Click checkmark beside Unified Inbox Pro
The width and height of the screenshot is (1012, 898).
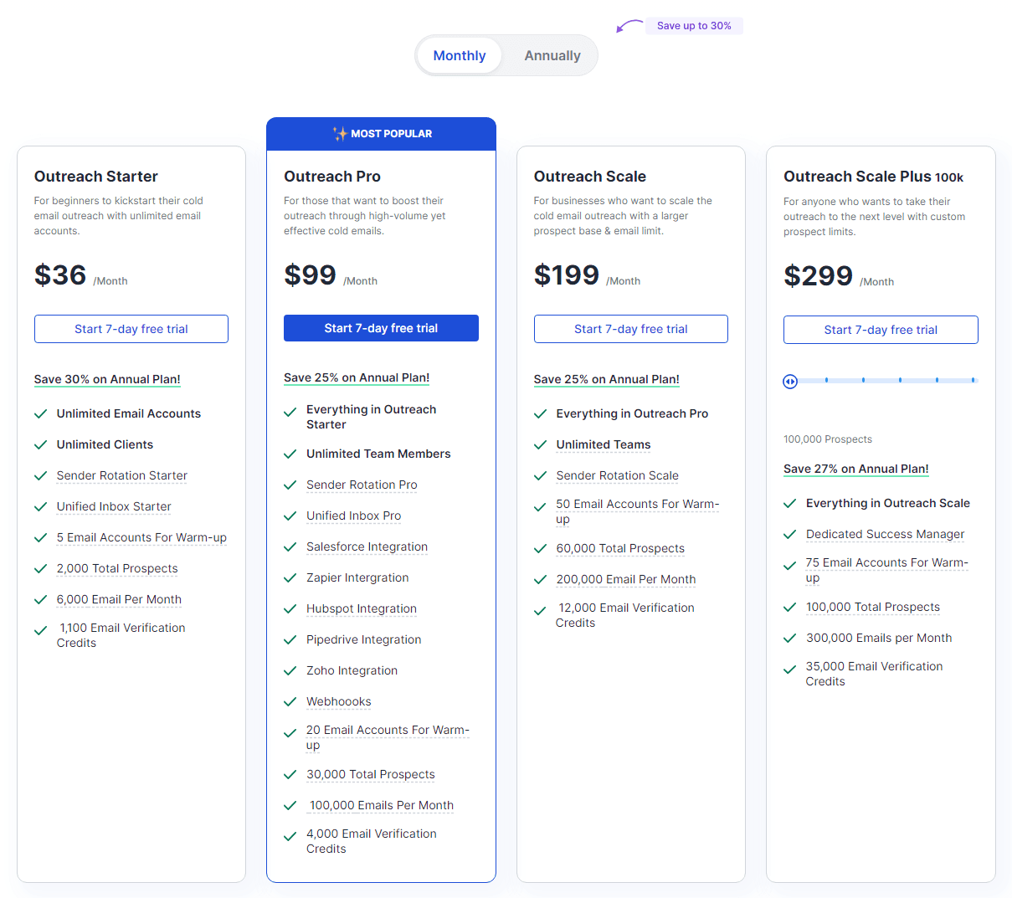coord(290,516)
